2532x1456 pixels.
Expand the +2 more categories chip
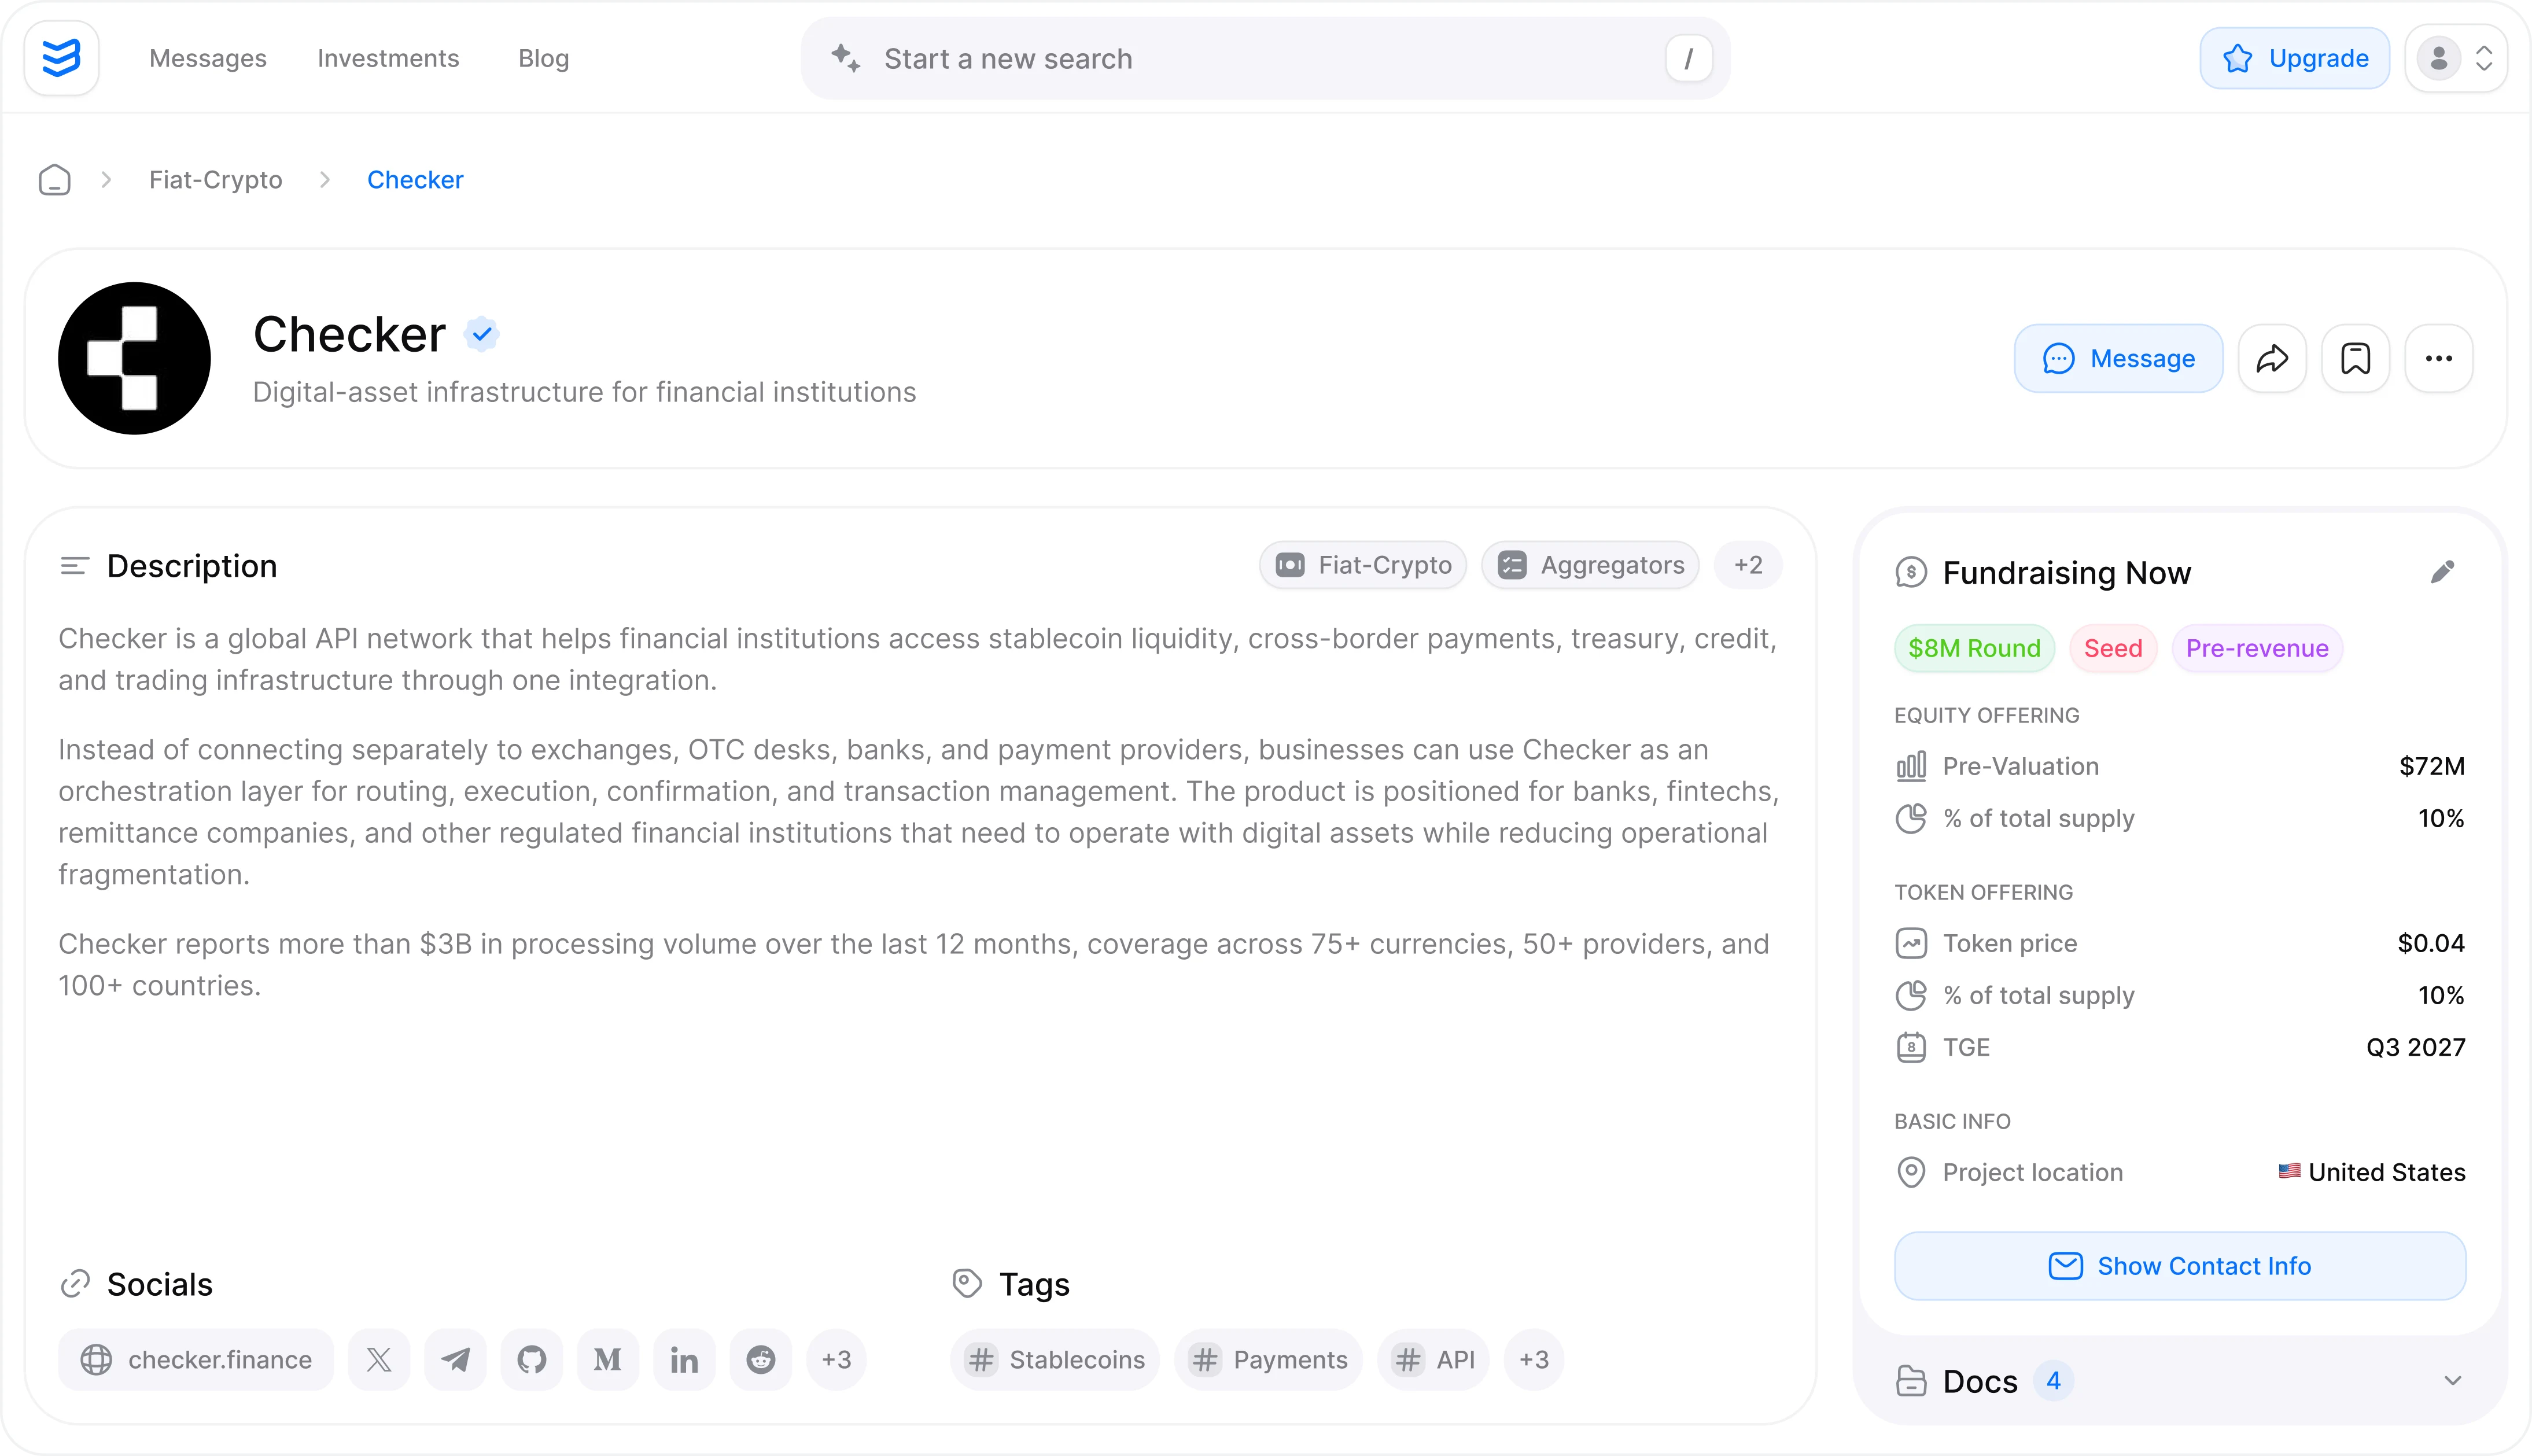1748,565
